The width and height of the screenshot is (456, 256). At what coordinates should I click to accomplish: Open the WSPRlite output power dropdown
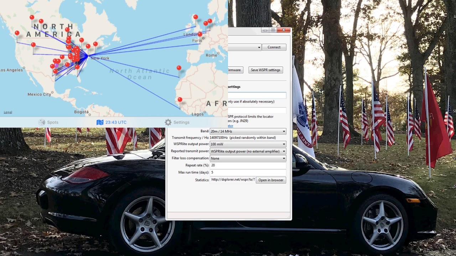(x=248, y=144)
